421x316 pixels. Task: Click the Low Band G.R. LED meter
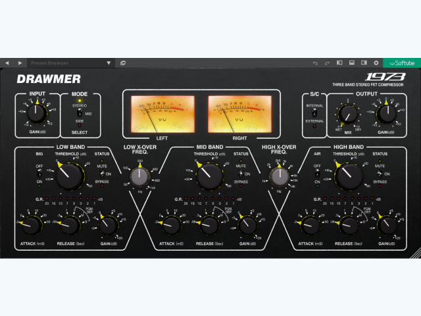(70, 199)
